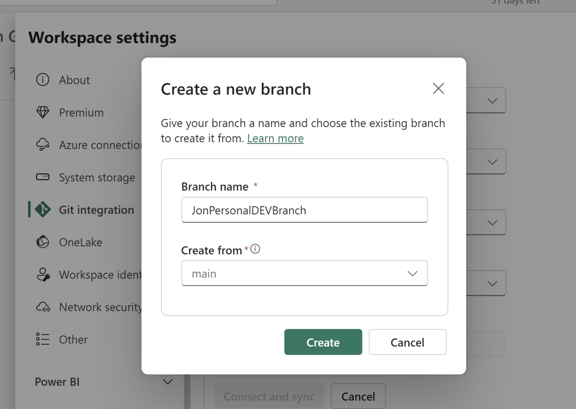The width and height of the screenshot is (576, 409).
Task: Open the Learn more link
Action: (275, 138)
